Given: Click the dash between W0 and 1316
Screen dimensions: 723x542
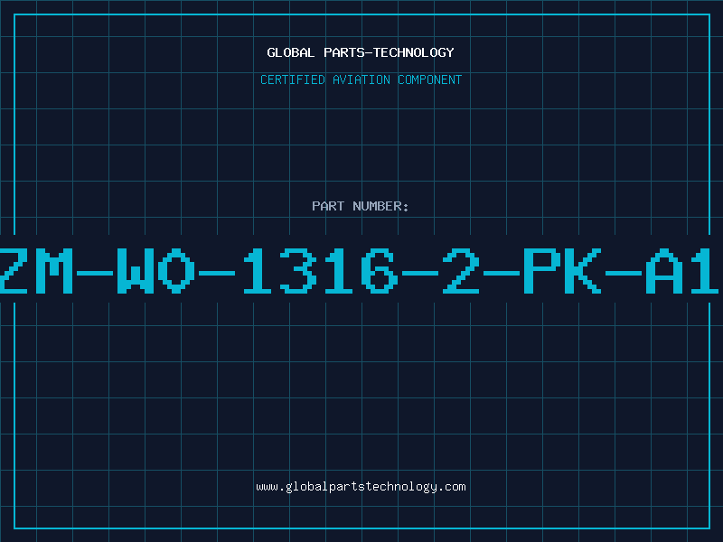Looking at the screenshot, I should (x=217, y=274).
